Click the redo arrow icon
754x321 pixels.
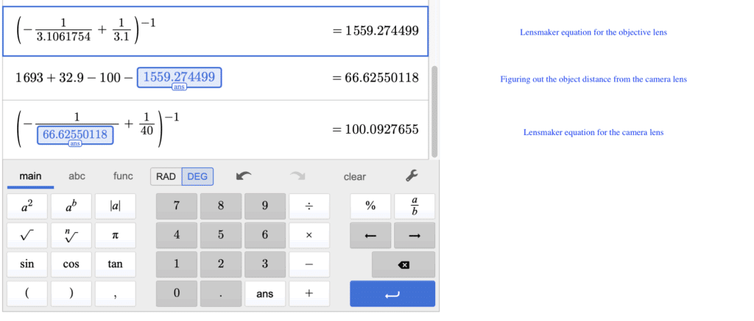pyautogui.click(x=297, y=176)
